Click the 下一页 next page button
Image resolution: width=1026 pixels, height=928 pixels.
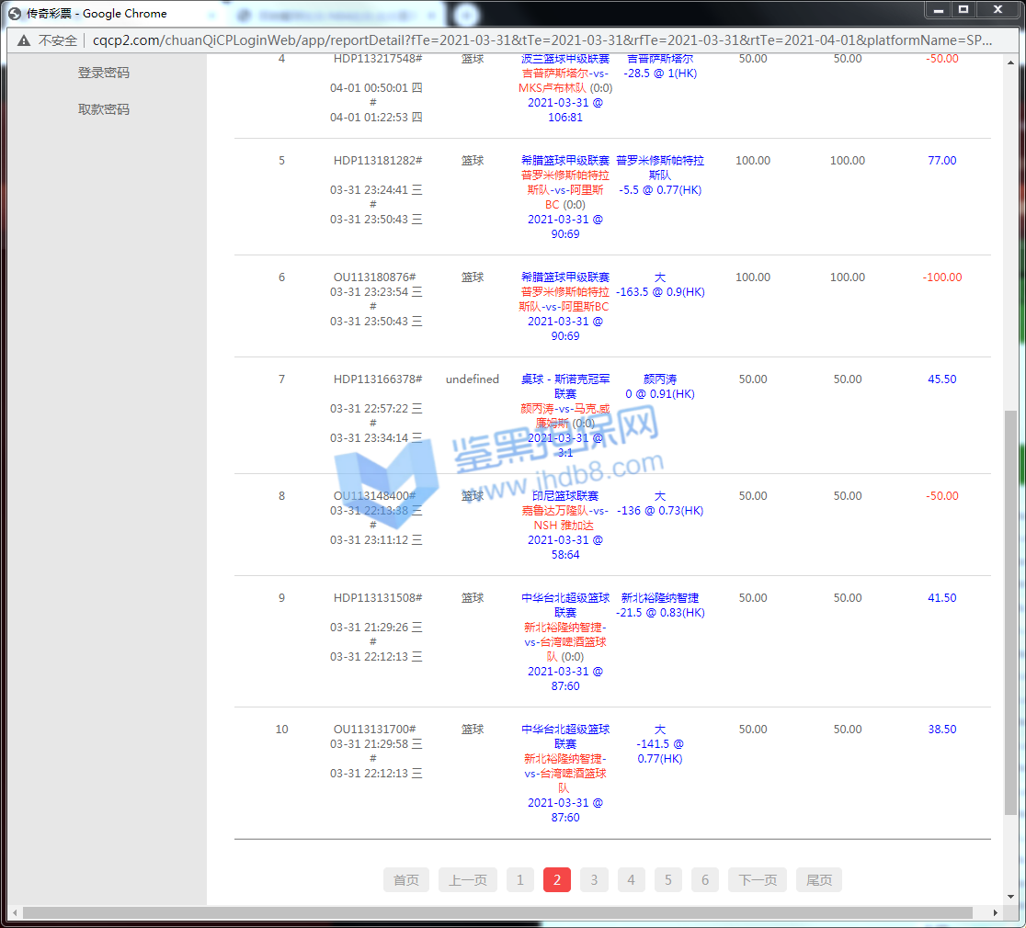click(x=757, y=880)
